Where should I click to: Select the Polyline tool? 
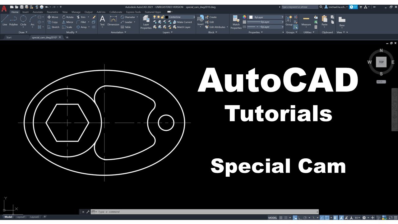point(13,20)
